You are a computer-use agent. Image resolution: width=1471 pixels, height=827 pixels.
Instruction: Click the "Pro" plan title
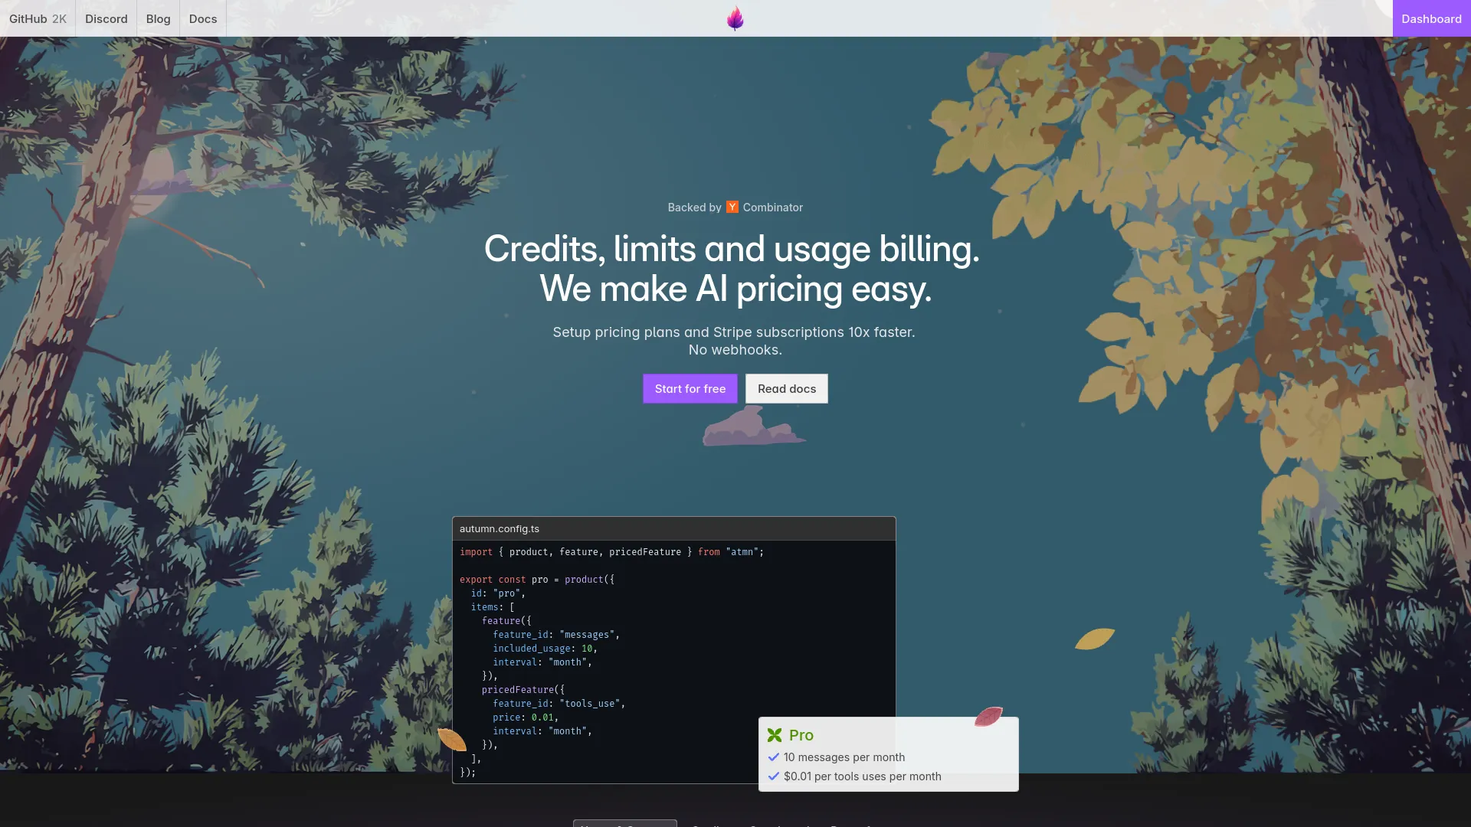pos(801,735)
